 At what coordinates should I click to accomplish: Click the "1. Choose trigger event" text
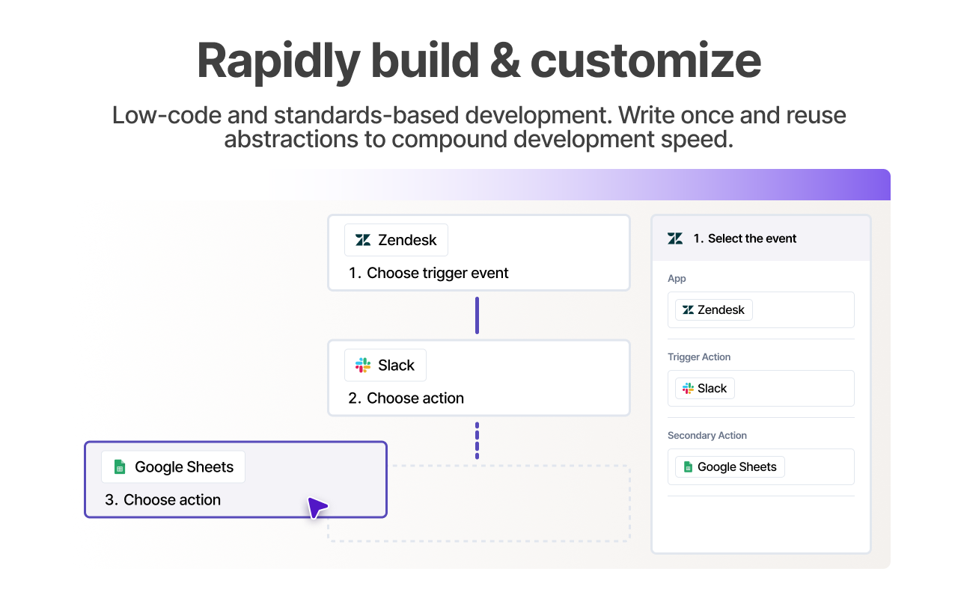429,274
